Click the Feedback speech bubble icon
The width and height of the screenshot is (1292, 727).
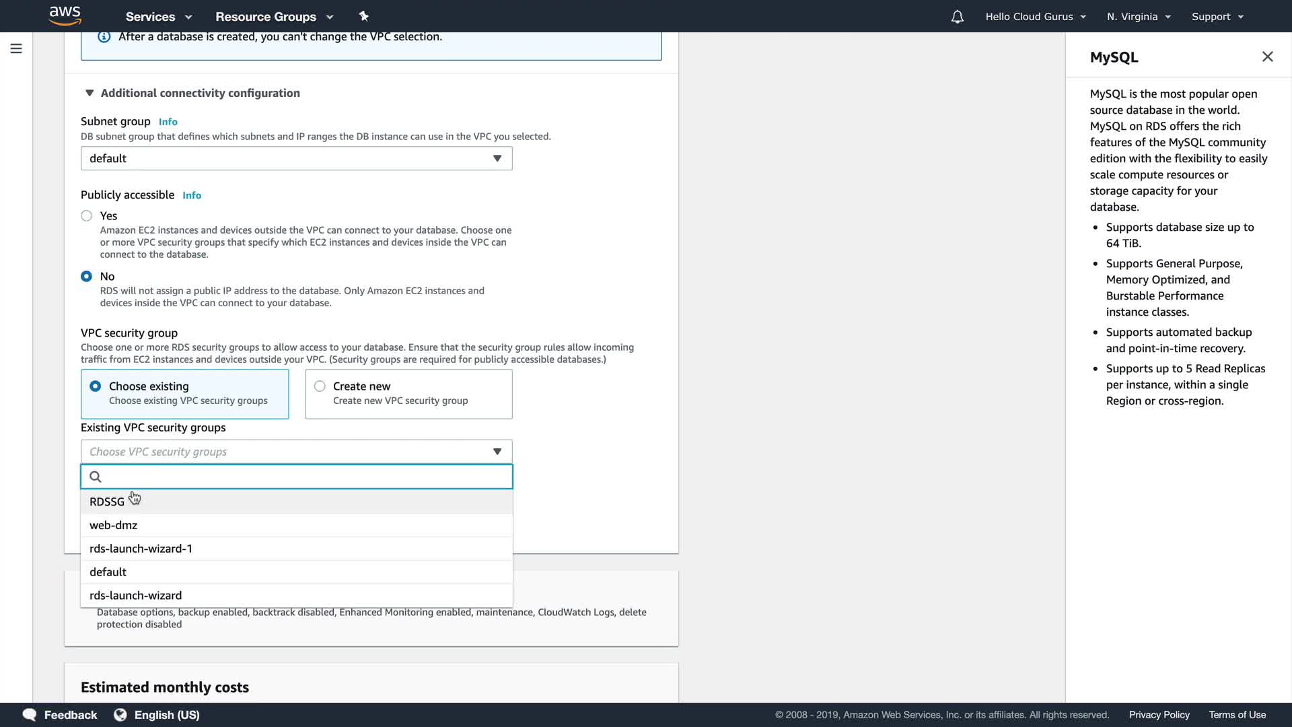pos(30,714)
